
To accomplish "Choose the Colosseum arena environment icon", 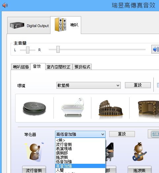I will 111,108.
